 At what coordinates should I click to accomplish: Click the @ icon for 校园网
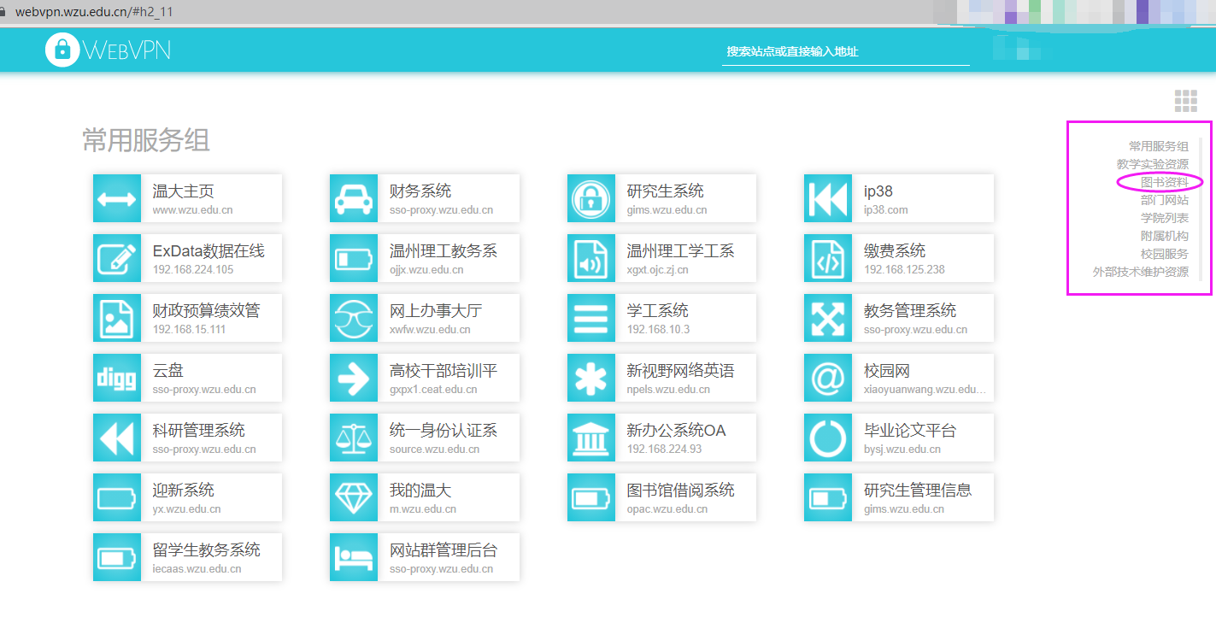(827, 378)
